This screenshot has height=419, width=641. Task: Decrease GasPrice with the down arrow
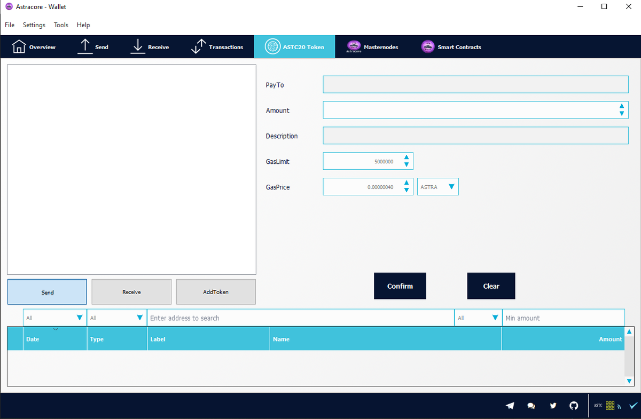[407, 191]
